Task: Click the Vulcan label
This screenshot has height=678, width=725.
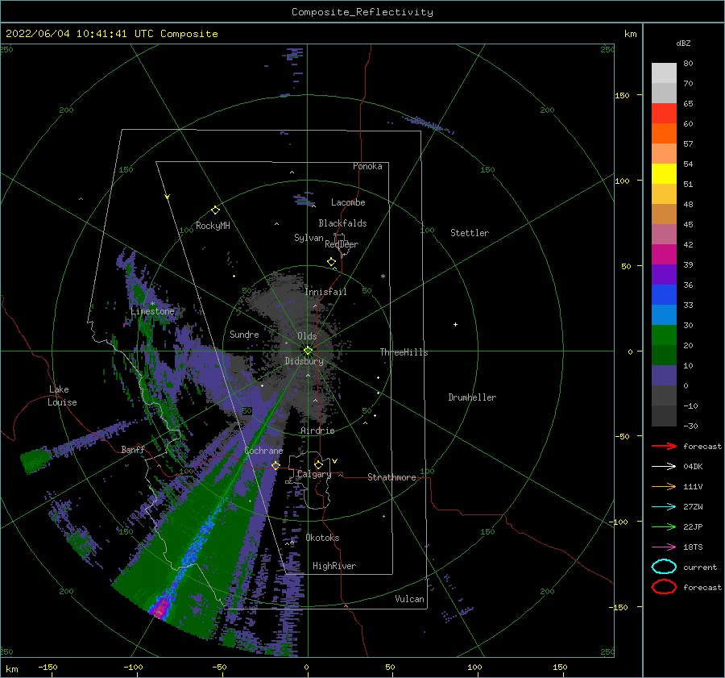Action: [x=410, y=599]
